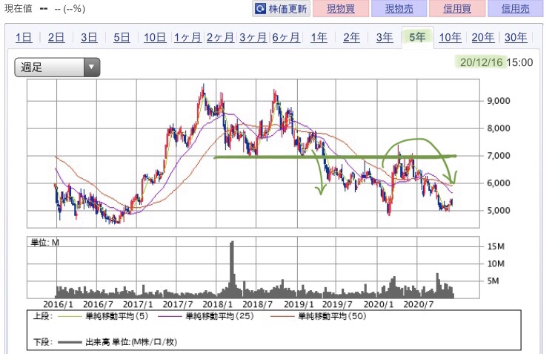This screenshot has width=555, height=354.
Task: Select the active 5年 period tab
Action: 417,37
